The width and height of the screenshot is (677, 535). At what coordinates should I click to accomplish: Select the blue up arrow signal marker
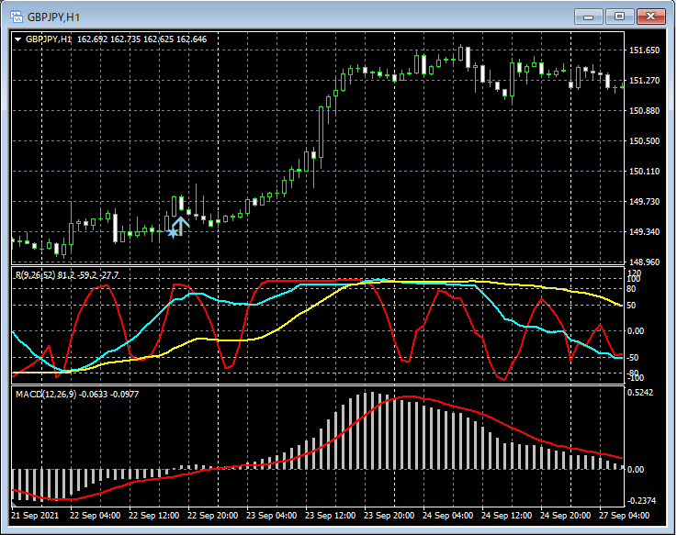click(x=180, y=226)
